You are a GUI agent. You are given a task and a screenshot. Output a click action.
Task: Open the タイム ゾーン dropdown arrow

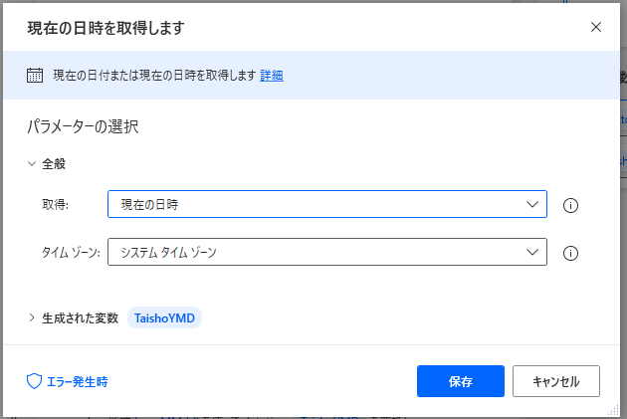(x=530, y=253)
